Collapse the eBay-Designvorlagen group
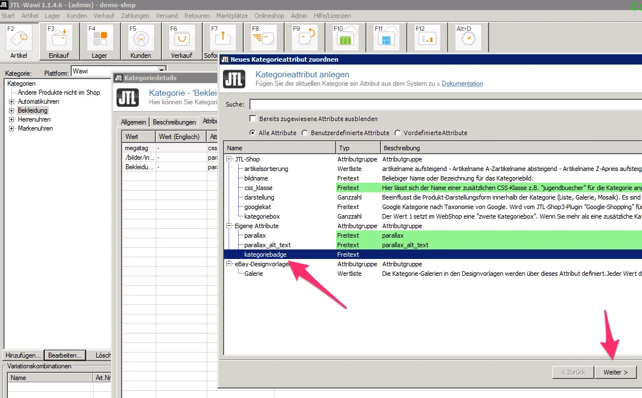Viewport: 642px width, 398px height. coord(229,264)
